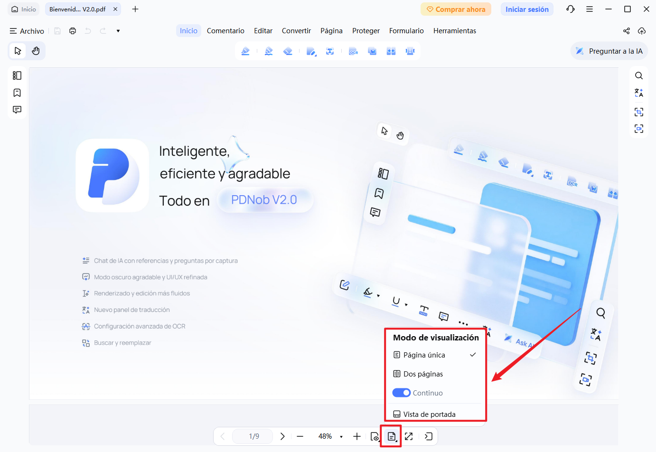
Task: Go to the Inicio home tab
Action: click(24, 9)
